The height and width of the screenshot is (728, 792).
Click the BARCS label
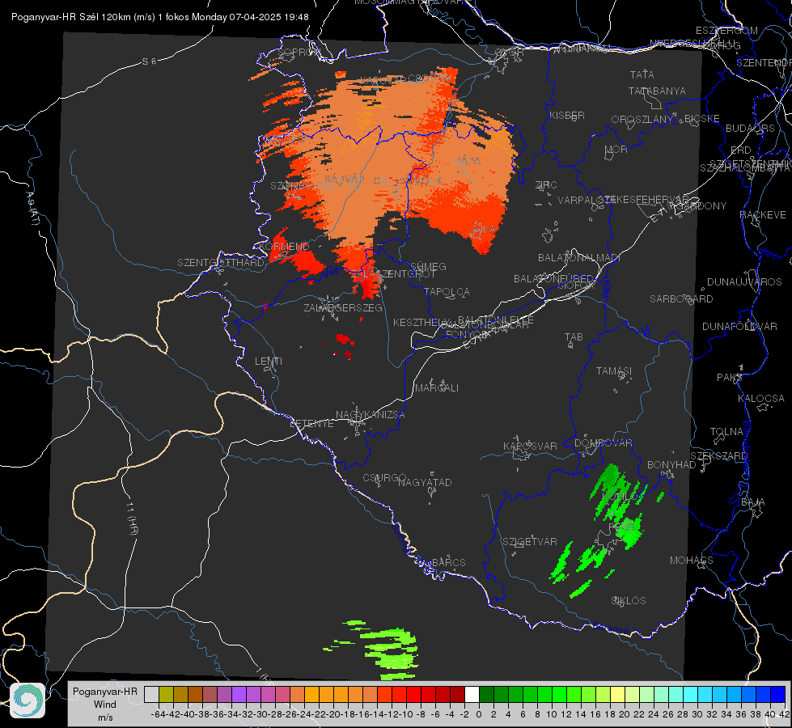[448, 562]
